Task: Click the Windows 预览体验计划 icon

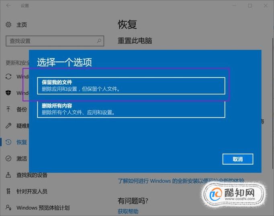Action: click(x=8, y=208)
